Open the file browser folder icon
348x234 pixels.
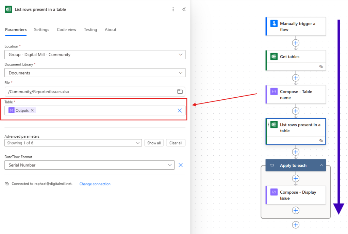click(180, 91)
